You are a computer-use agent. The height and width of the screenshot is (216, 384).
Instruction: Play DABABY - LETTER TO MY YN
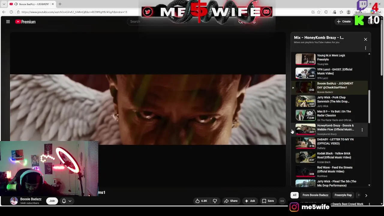(329, 143)
